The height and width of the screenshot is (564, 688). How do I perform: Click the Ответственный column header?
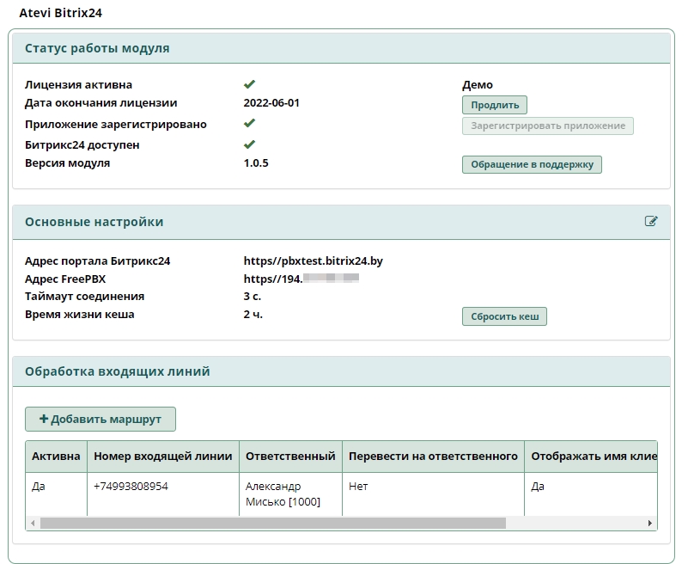[x=289, y=457]
